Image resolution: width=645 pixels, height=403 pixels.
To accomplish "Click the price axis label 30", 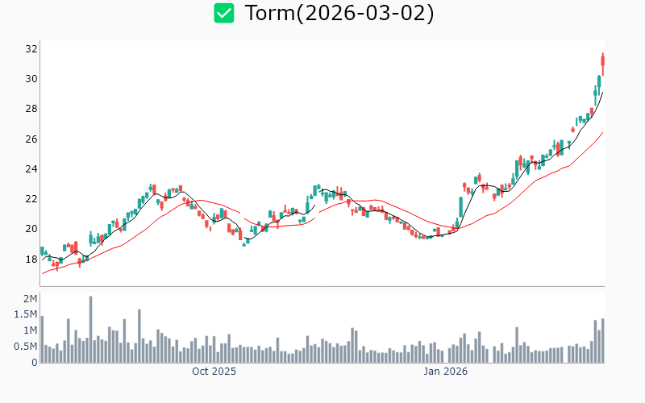I will click(x=31, y=79).
